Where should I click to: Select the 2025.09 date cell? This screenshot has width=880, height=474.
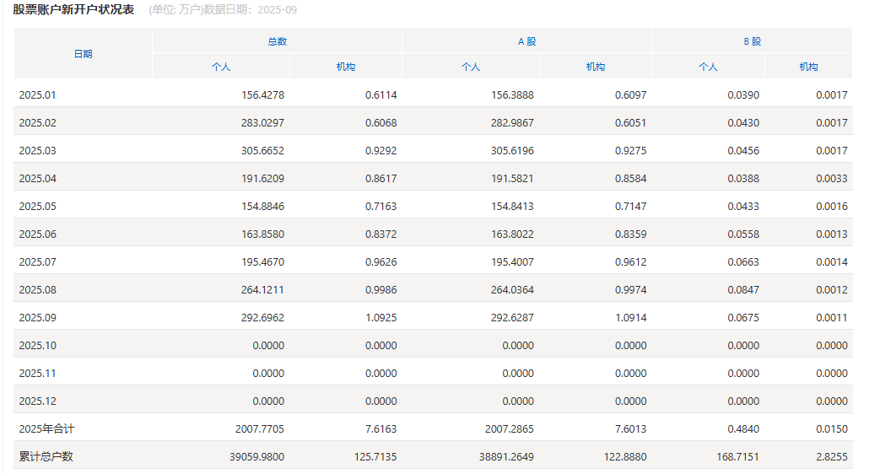(37, 318)
